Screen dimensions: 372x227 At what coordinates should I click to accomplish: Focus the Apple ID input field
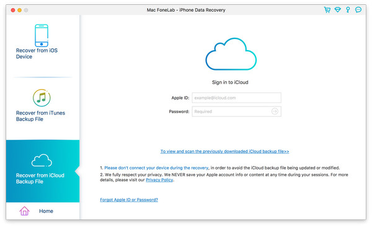pyautogui.click(x=237, y=98)
